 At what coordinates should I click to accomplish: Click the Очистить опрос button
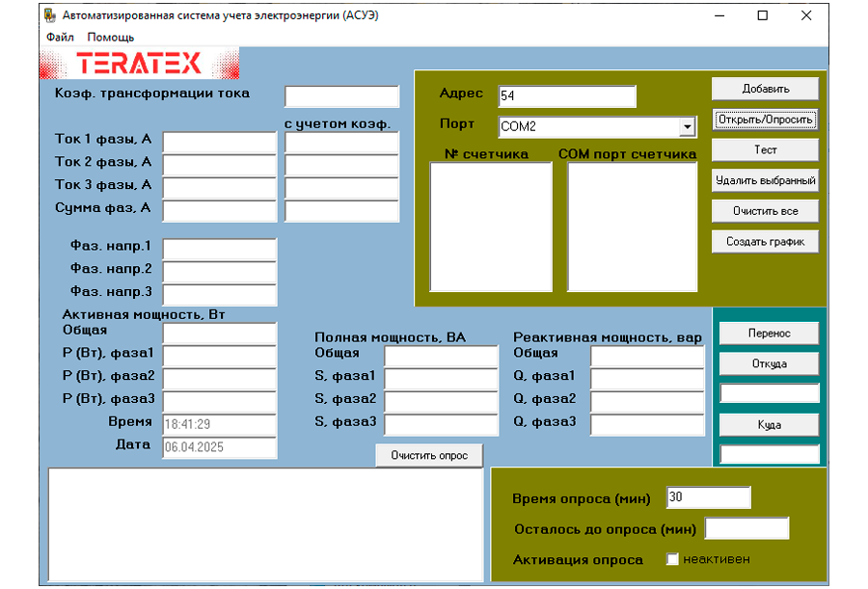tap(429, 455)
